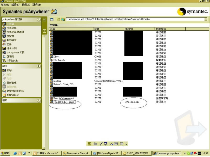Click 瀏覽目前的目錄 to browse the current folder

coord(15,91)
